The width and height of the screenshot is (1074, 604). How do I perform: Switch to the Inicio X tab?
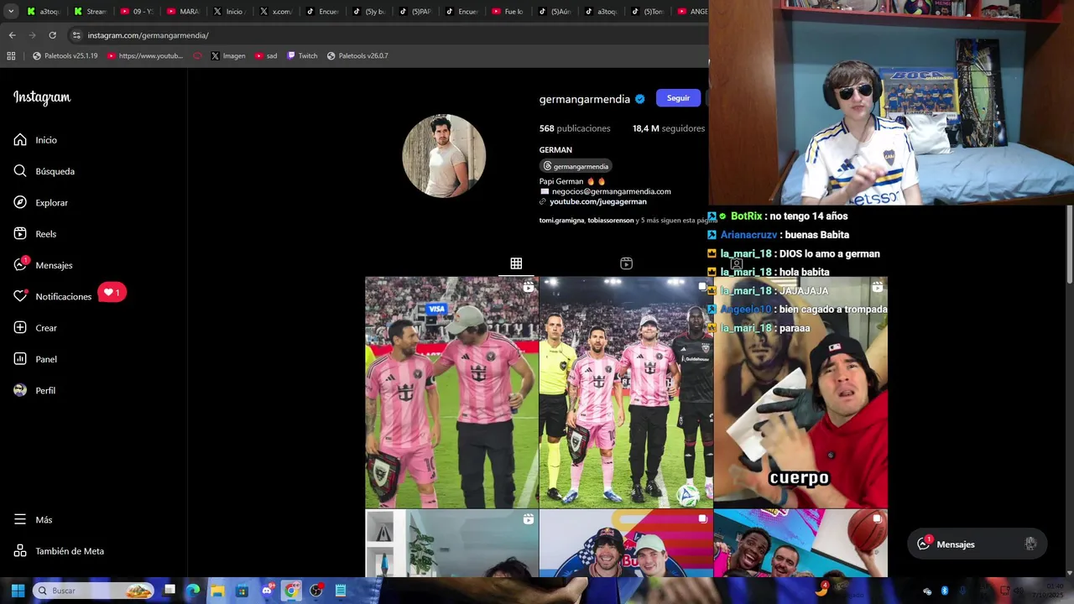[229, 12]
